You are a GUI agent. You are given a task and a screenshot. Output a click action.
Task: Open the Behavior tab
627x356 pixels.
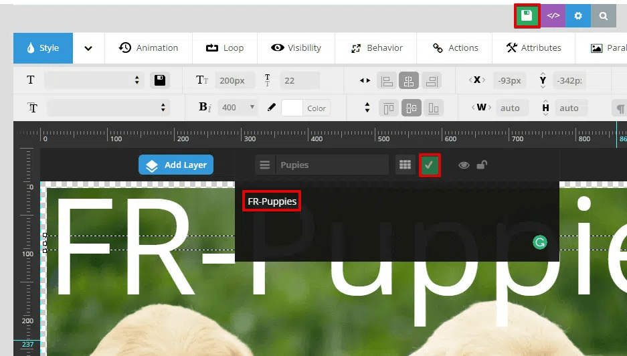click(376, 48)
